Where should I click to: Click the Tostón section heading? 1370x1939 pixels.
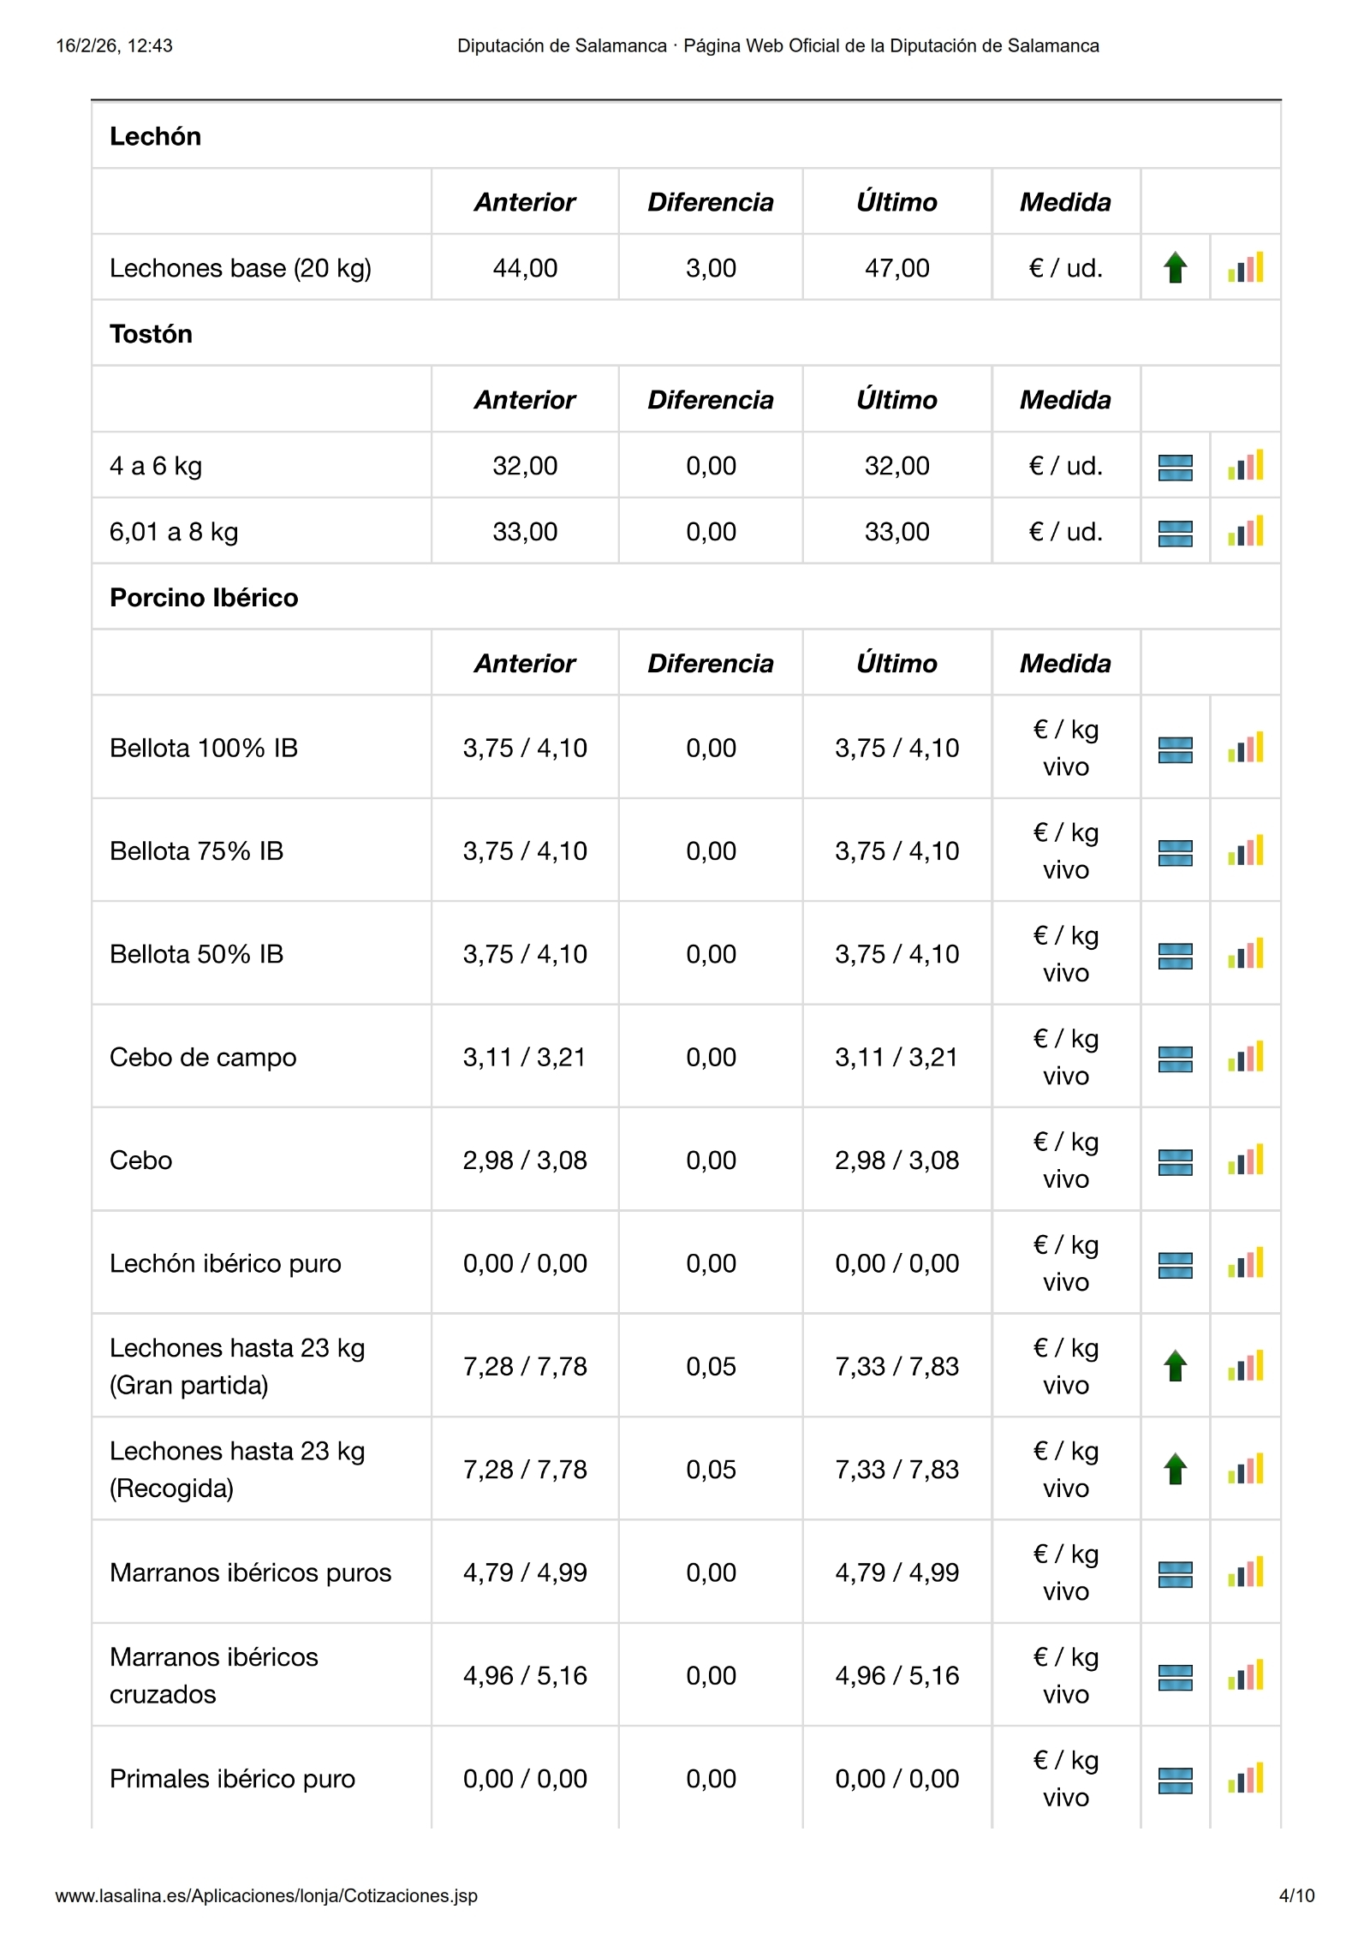point(151,334)
